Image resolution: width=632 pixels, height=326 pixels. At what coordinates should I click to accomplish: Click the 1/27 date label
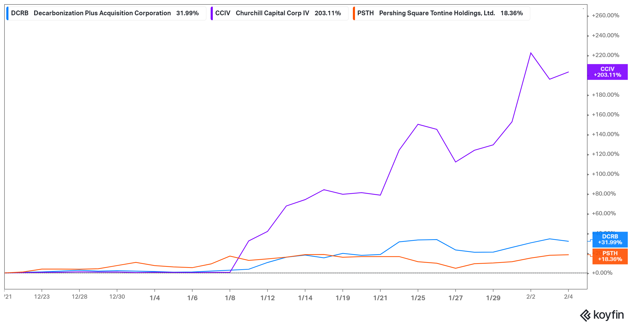[x=456, y=298]
